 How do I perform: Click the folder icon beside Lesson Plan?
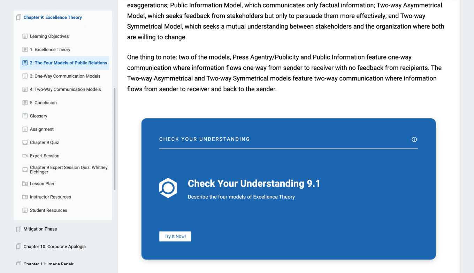pyautogui.click(x=25, y=184)
